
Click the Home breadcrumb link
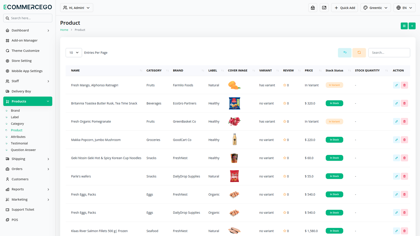64,30
